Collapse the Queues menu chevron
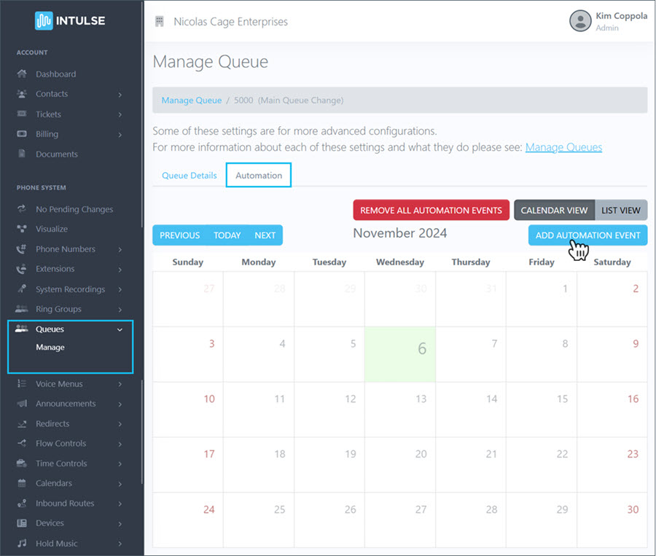This screenshot has width=656, height=556. [x=120, y=329]
